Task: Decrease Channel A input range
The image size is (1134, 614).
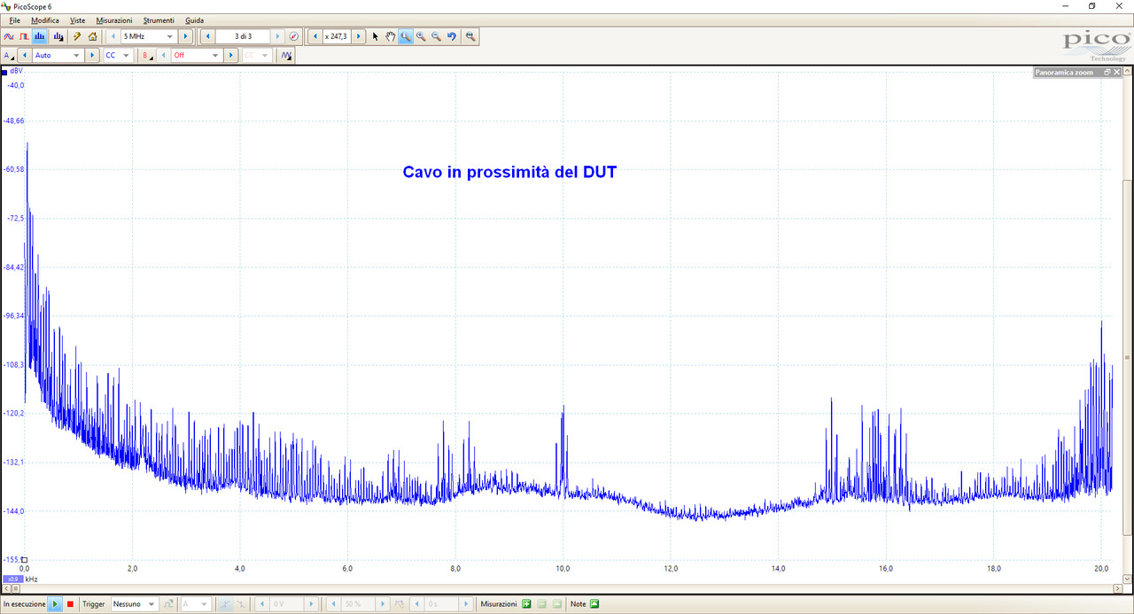Action: [26, 55]
